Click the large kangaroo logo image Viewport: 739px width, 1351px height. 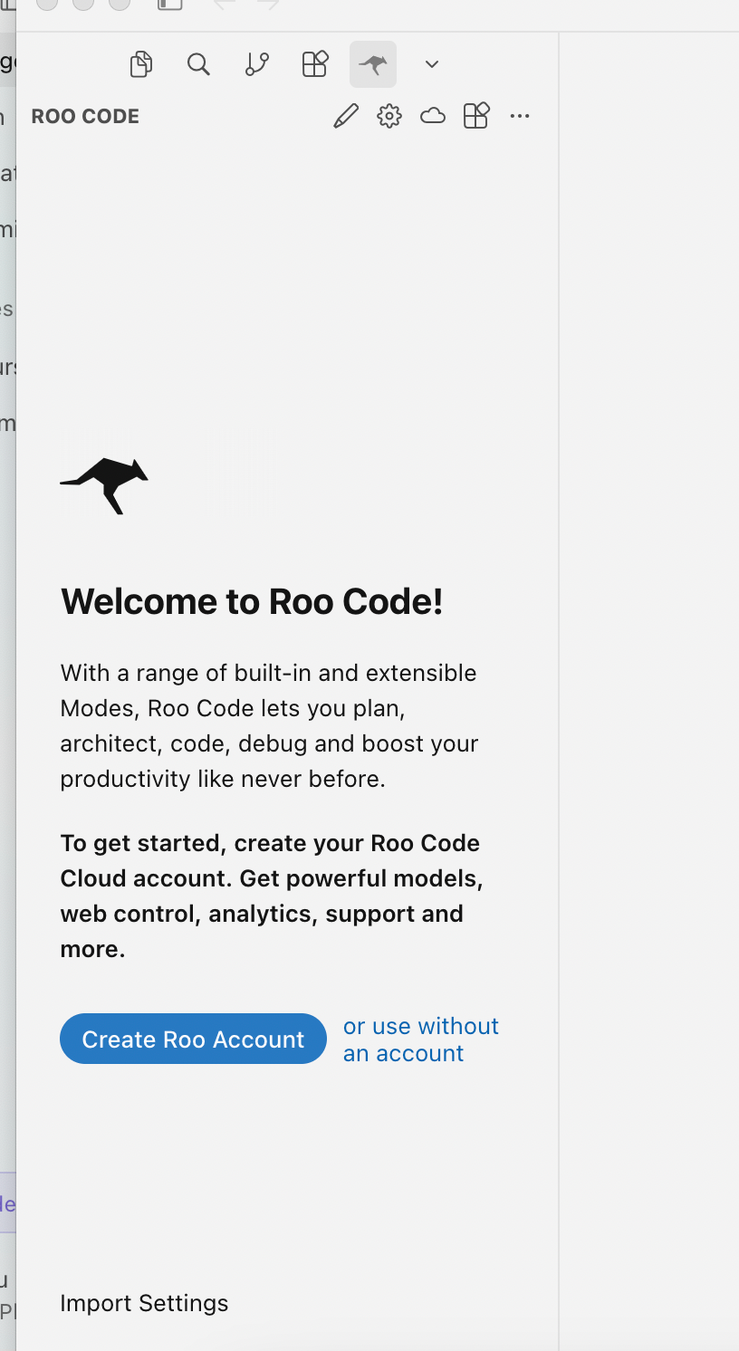[x=104, y=486]
